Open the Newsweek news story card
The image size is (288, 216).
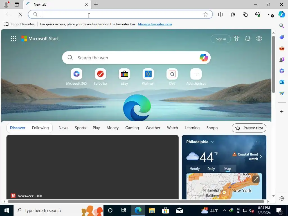(92, 167)
